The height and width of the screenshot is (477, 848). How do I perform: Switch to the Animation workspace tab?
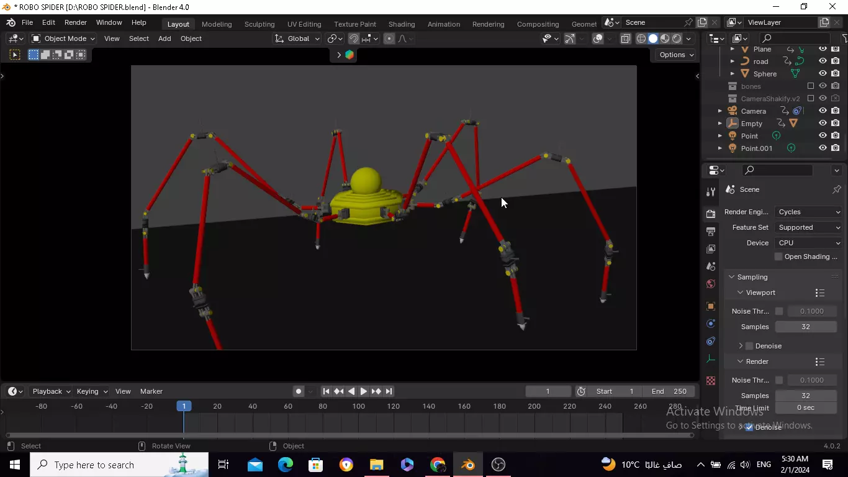[444, 24]
